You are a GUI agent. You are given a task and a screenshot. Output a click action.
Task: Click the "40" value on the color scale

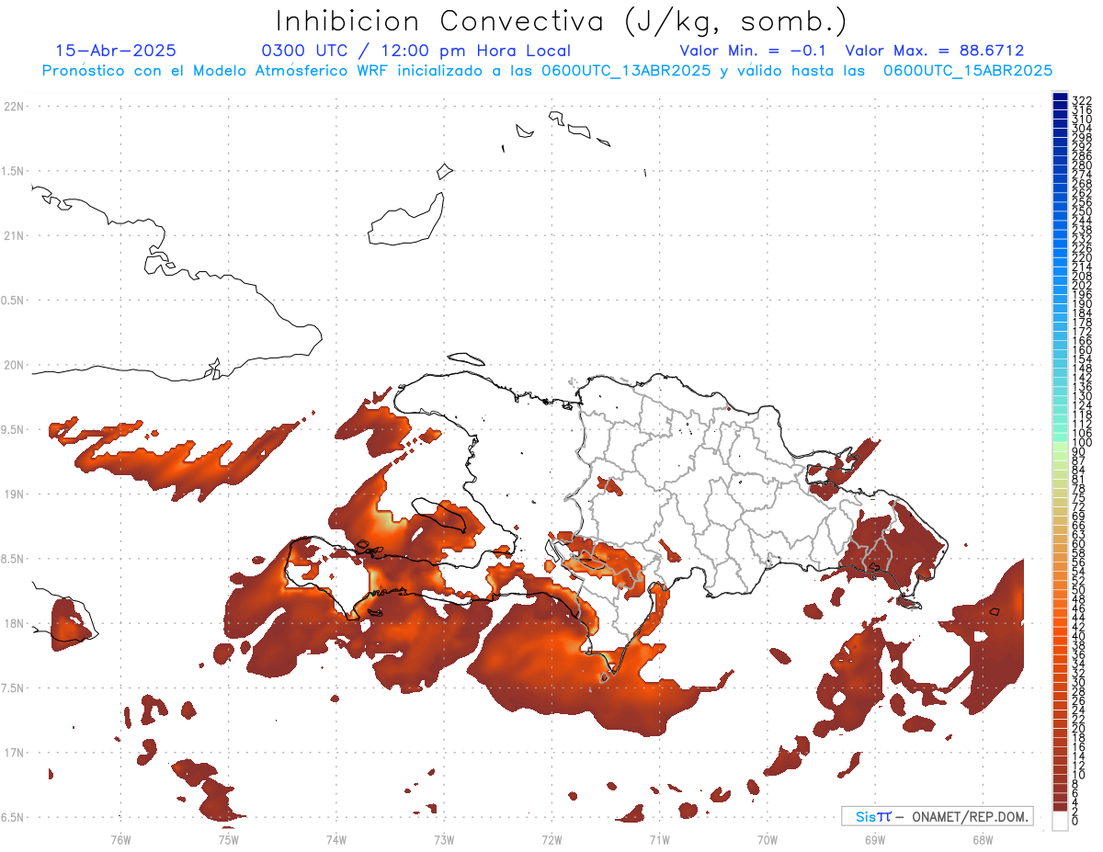pos(1079,636)
